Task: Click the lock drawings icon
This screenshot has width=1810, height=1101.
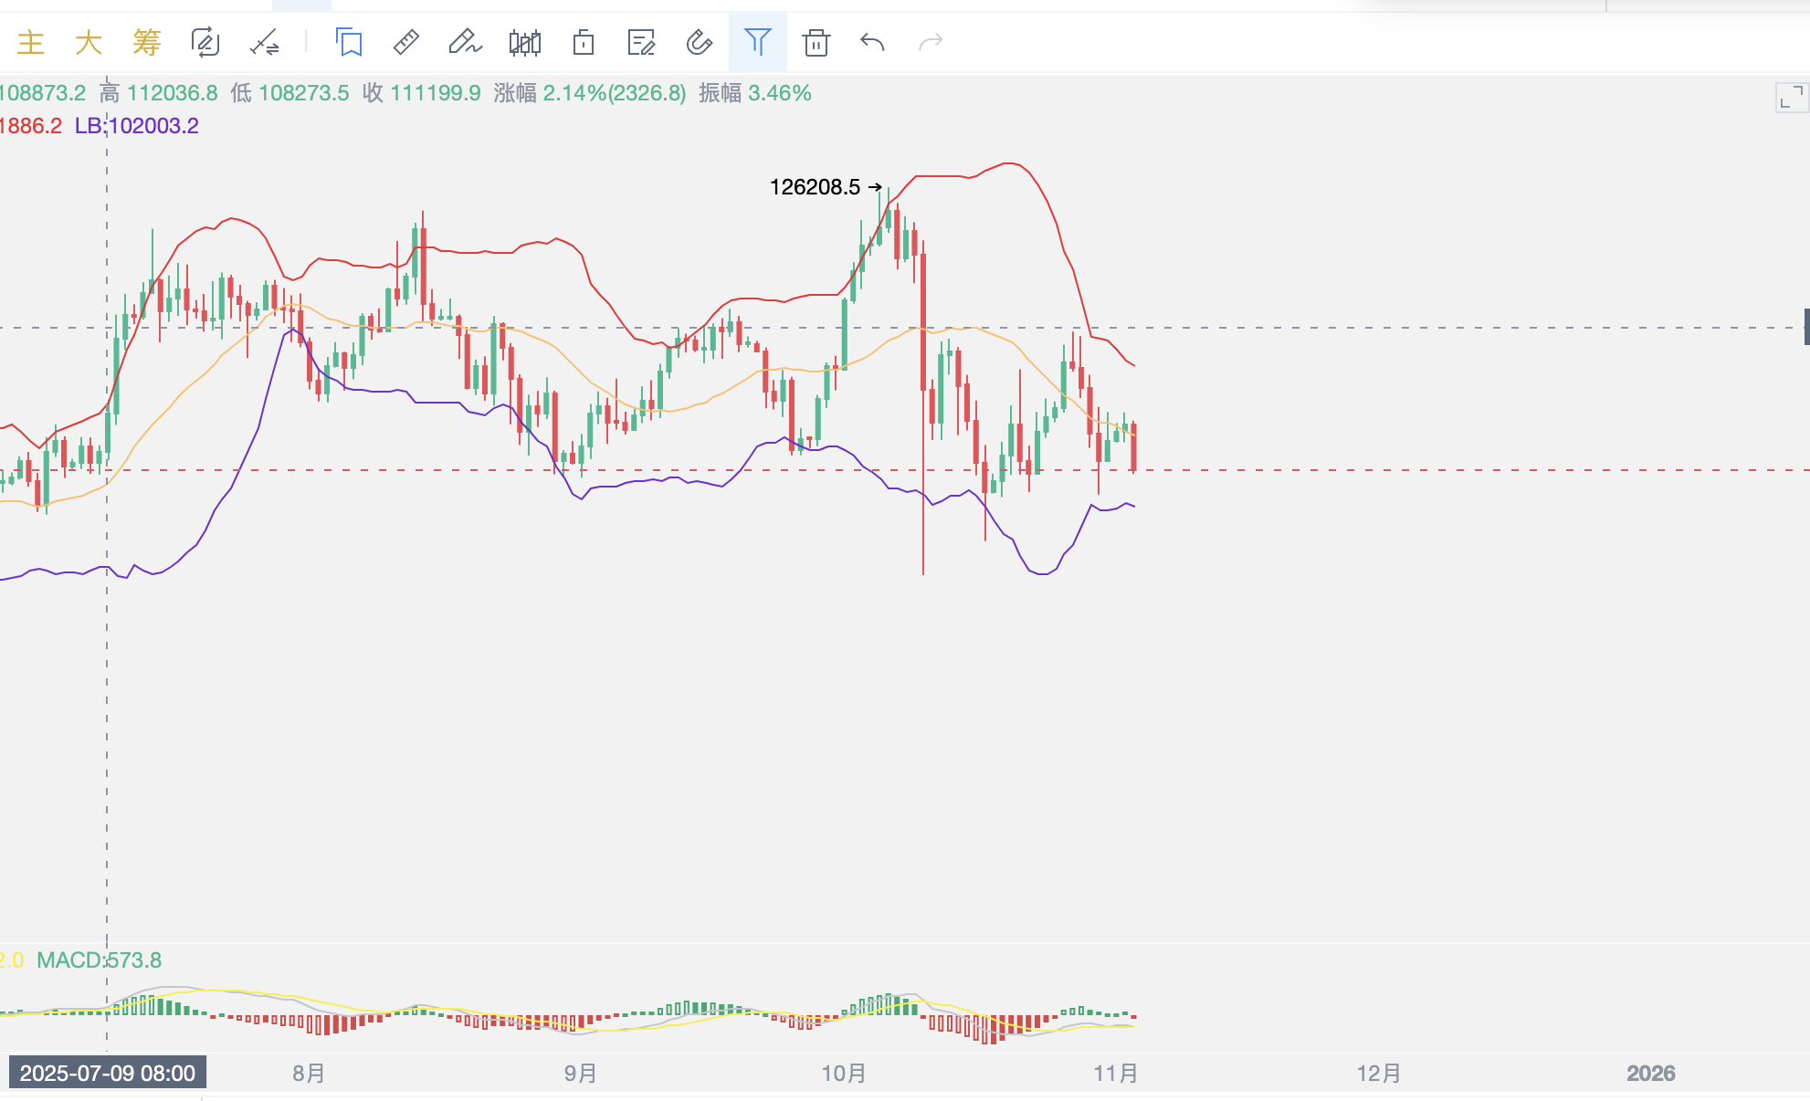Action: [584, 42]
